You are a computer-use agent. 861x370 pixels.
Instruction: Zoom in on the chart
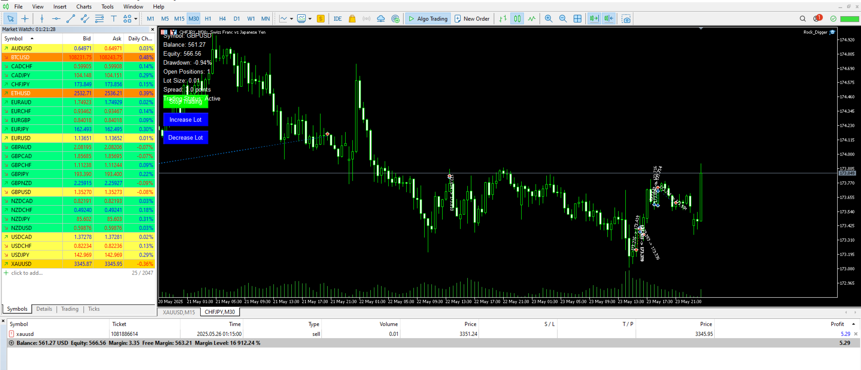[x=548, y=18]
